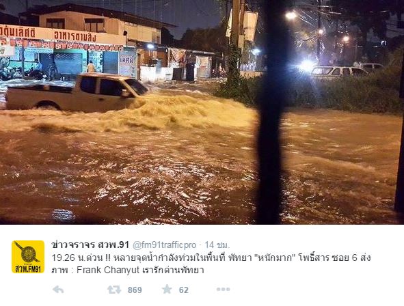Open the three-dots more options menu

point(223,290)
